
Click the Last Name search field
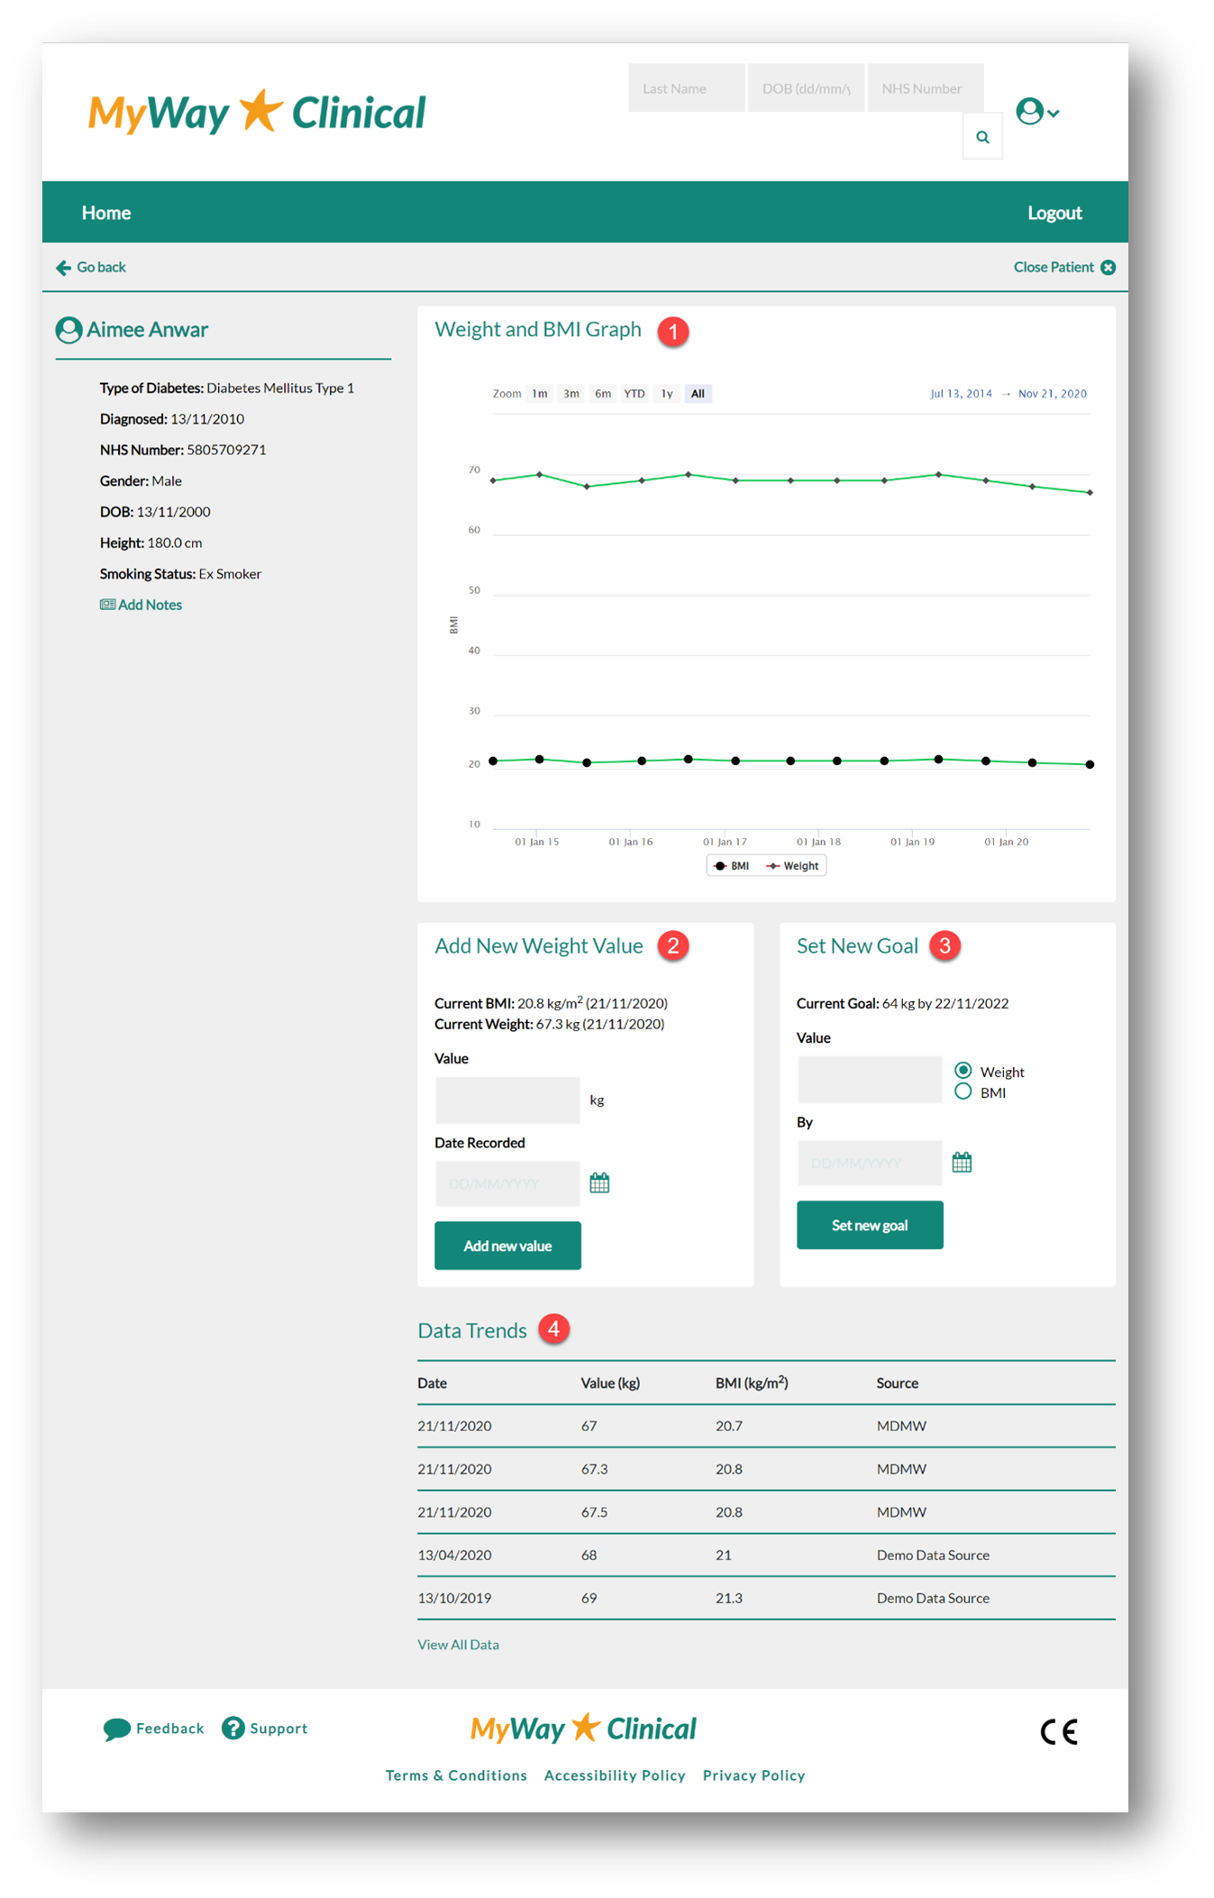tap(686, 88)
